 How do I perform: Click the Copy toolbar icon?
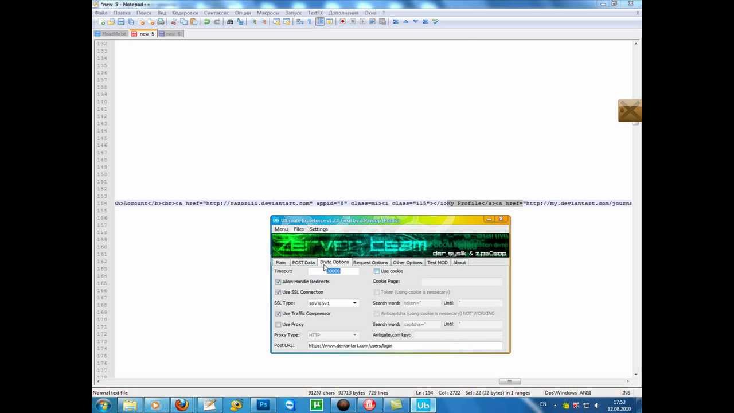pyautogui.click(x=183, y=22)
